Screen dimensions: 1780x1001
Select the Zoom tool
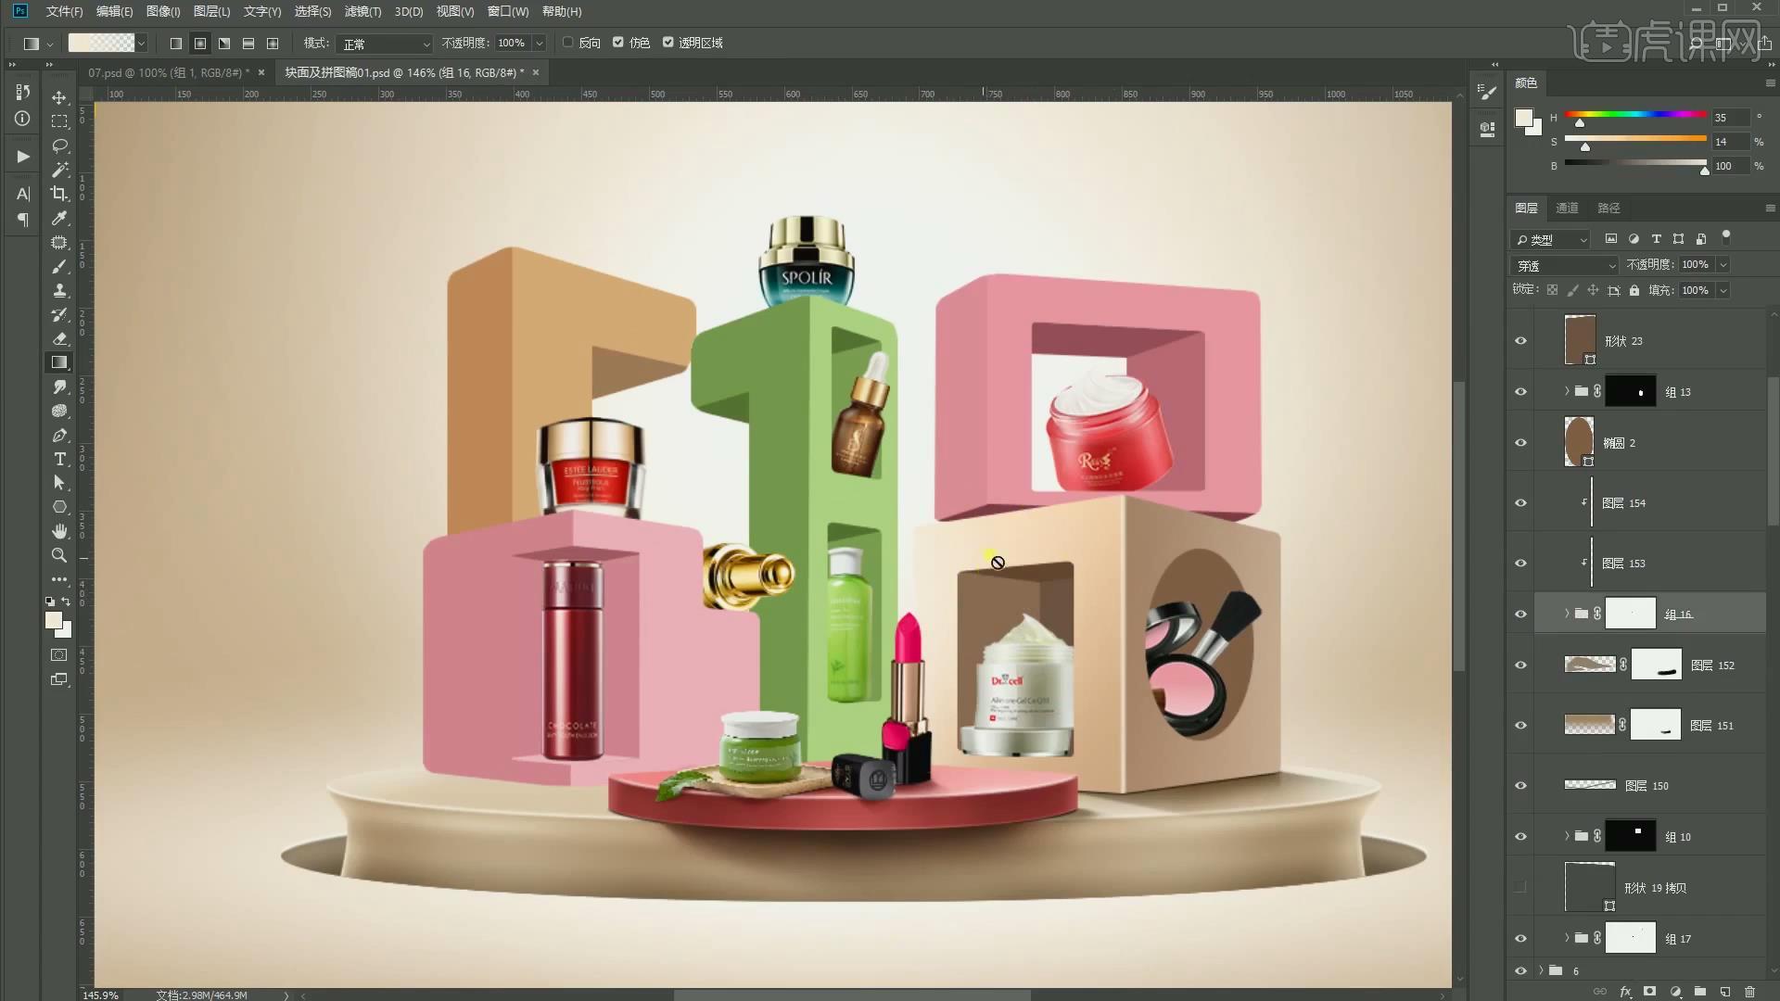(59, 555)
